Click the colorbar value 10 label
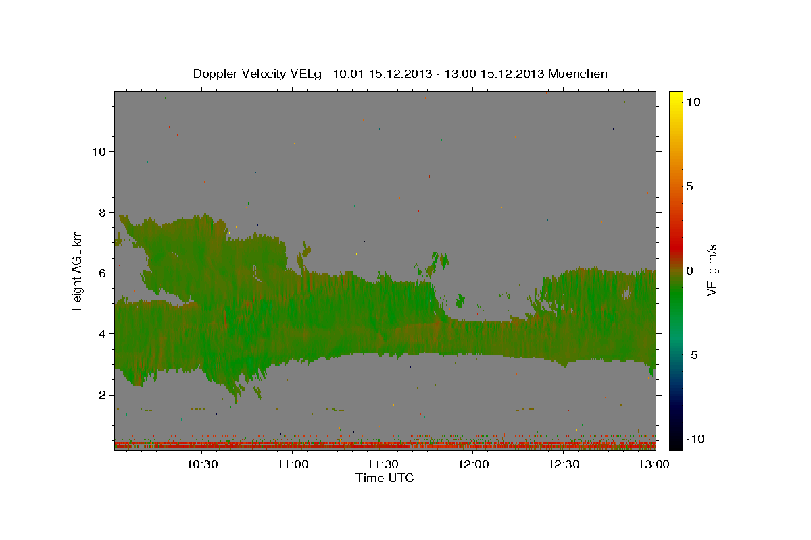Image resolution: width=811 pixels, height=540 pixels. (693, 102)
